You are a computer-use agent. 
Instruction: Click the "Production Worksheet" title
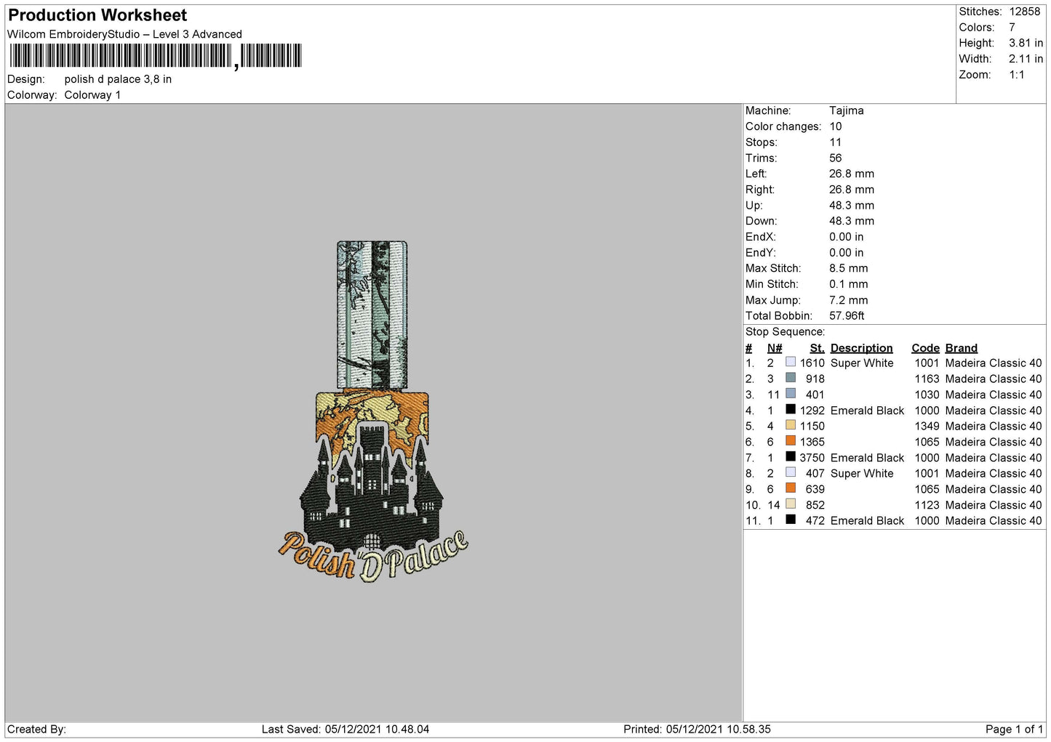point(97,15)
